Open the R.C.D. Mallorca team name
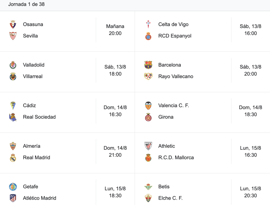The height and width of the screenshot is (205, 270). click(176, 158)
